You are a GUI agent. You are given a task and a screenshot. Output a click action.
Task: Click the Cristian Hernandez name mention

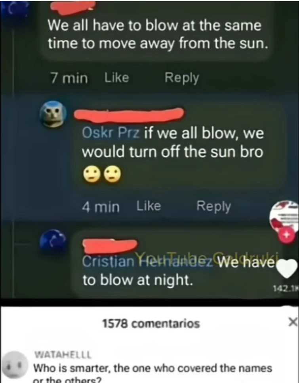[x=147, y=262]
